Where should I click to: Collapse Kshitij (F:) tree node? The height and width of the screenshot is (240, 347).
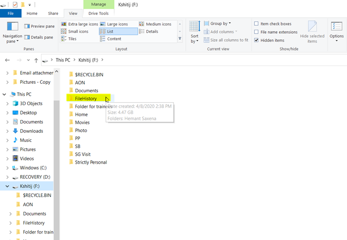tap(7, 186)
